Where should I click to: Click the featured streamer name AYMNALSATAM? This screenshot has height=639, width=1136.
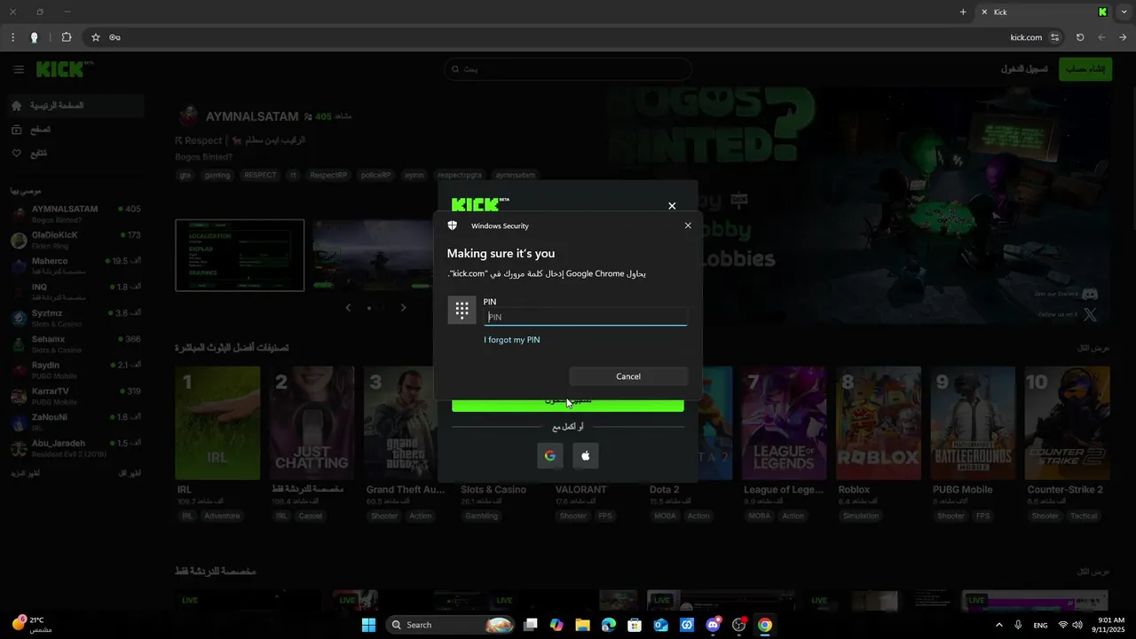coord(252,116)
